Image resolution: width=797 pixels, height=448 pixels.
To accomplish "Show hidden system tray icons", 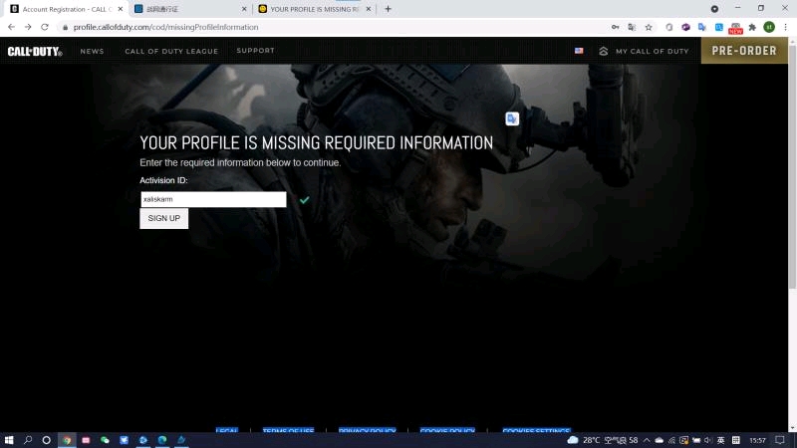I will [647, 440].
